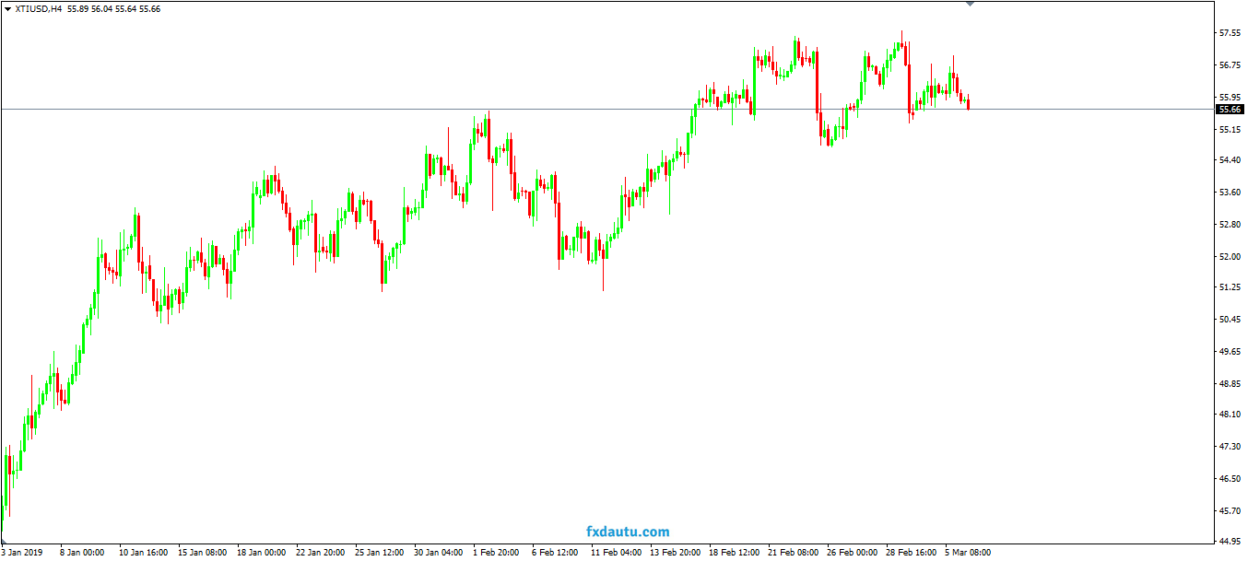Click the 18 Jan 00:00 time label
Screen dimensions: 1248x561
pos(261,553)
